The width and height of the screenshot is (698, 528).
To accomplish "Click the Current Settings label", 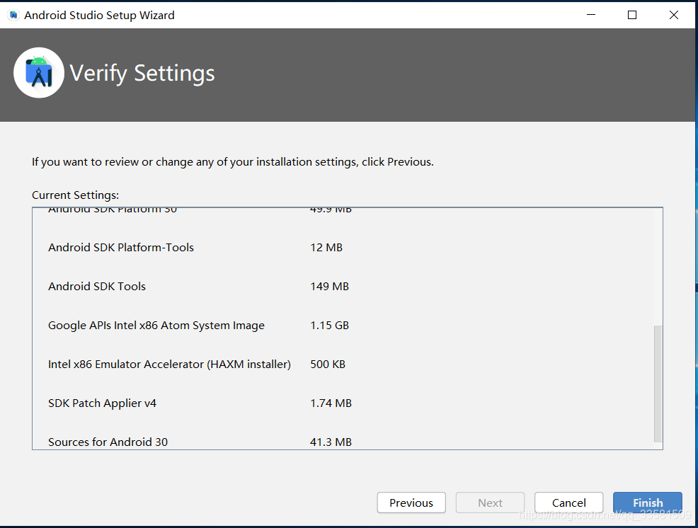I will [75, 195].
